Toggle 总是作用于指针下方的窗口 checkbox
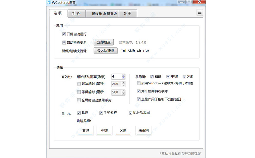255x158 pixels. coord(138,99)
